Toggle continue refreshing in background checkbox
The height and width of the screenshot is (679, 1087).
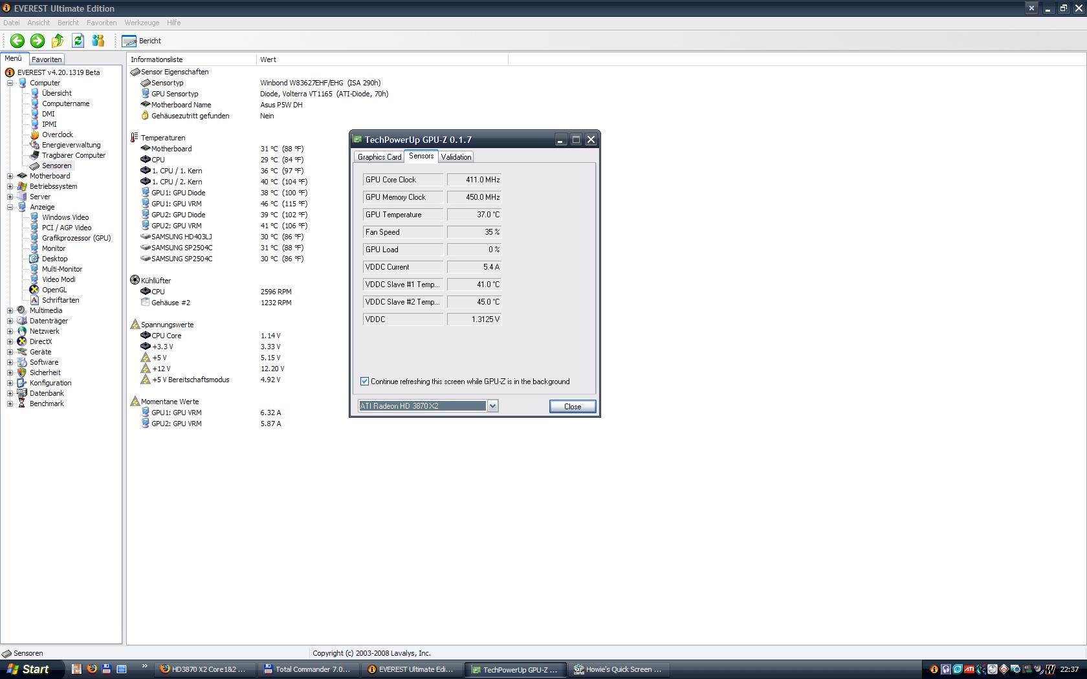[x=364, y=382]
